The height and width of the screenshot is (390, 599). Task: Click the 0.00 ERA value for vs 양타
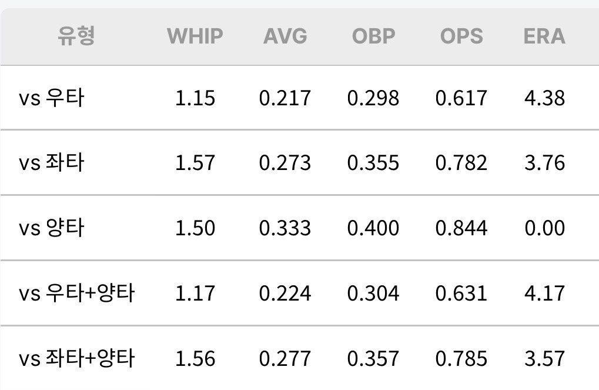(544, 228)
